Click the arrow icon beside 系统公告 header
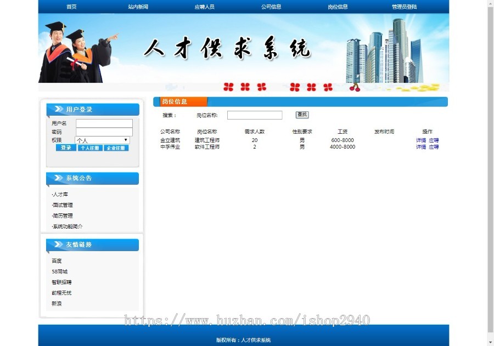 click(x=57, y=178)
